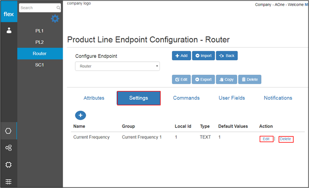Image resolution: width=309 pixels, height=188 pixels.
Task: Click the flex logo
Action: point(9,14)
